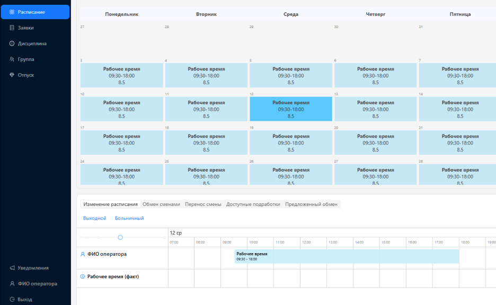Screen dimensions: 496x305
Task: Select the shift on Monday 24
Action: click(122, 174)
